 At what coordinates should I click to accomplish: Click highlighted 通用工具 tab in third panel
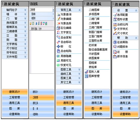69,103
